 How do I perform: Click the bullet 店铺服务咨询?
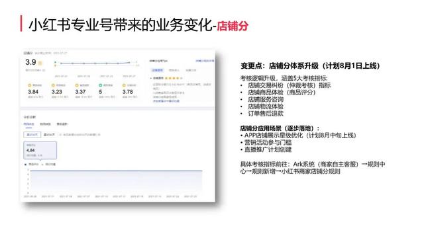pyautogui.click(x=266, y=99)
